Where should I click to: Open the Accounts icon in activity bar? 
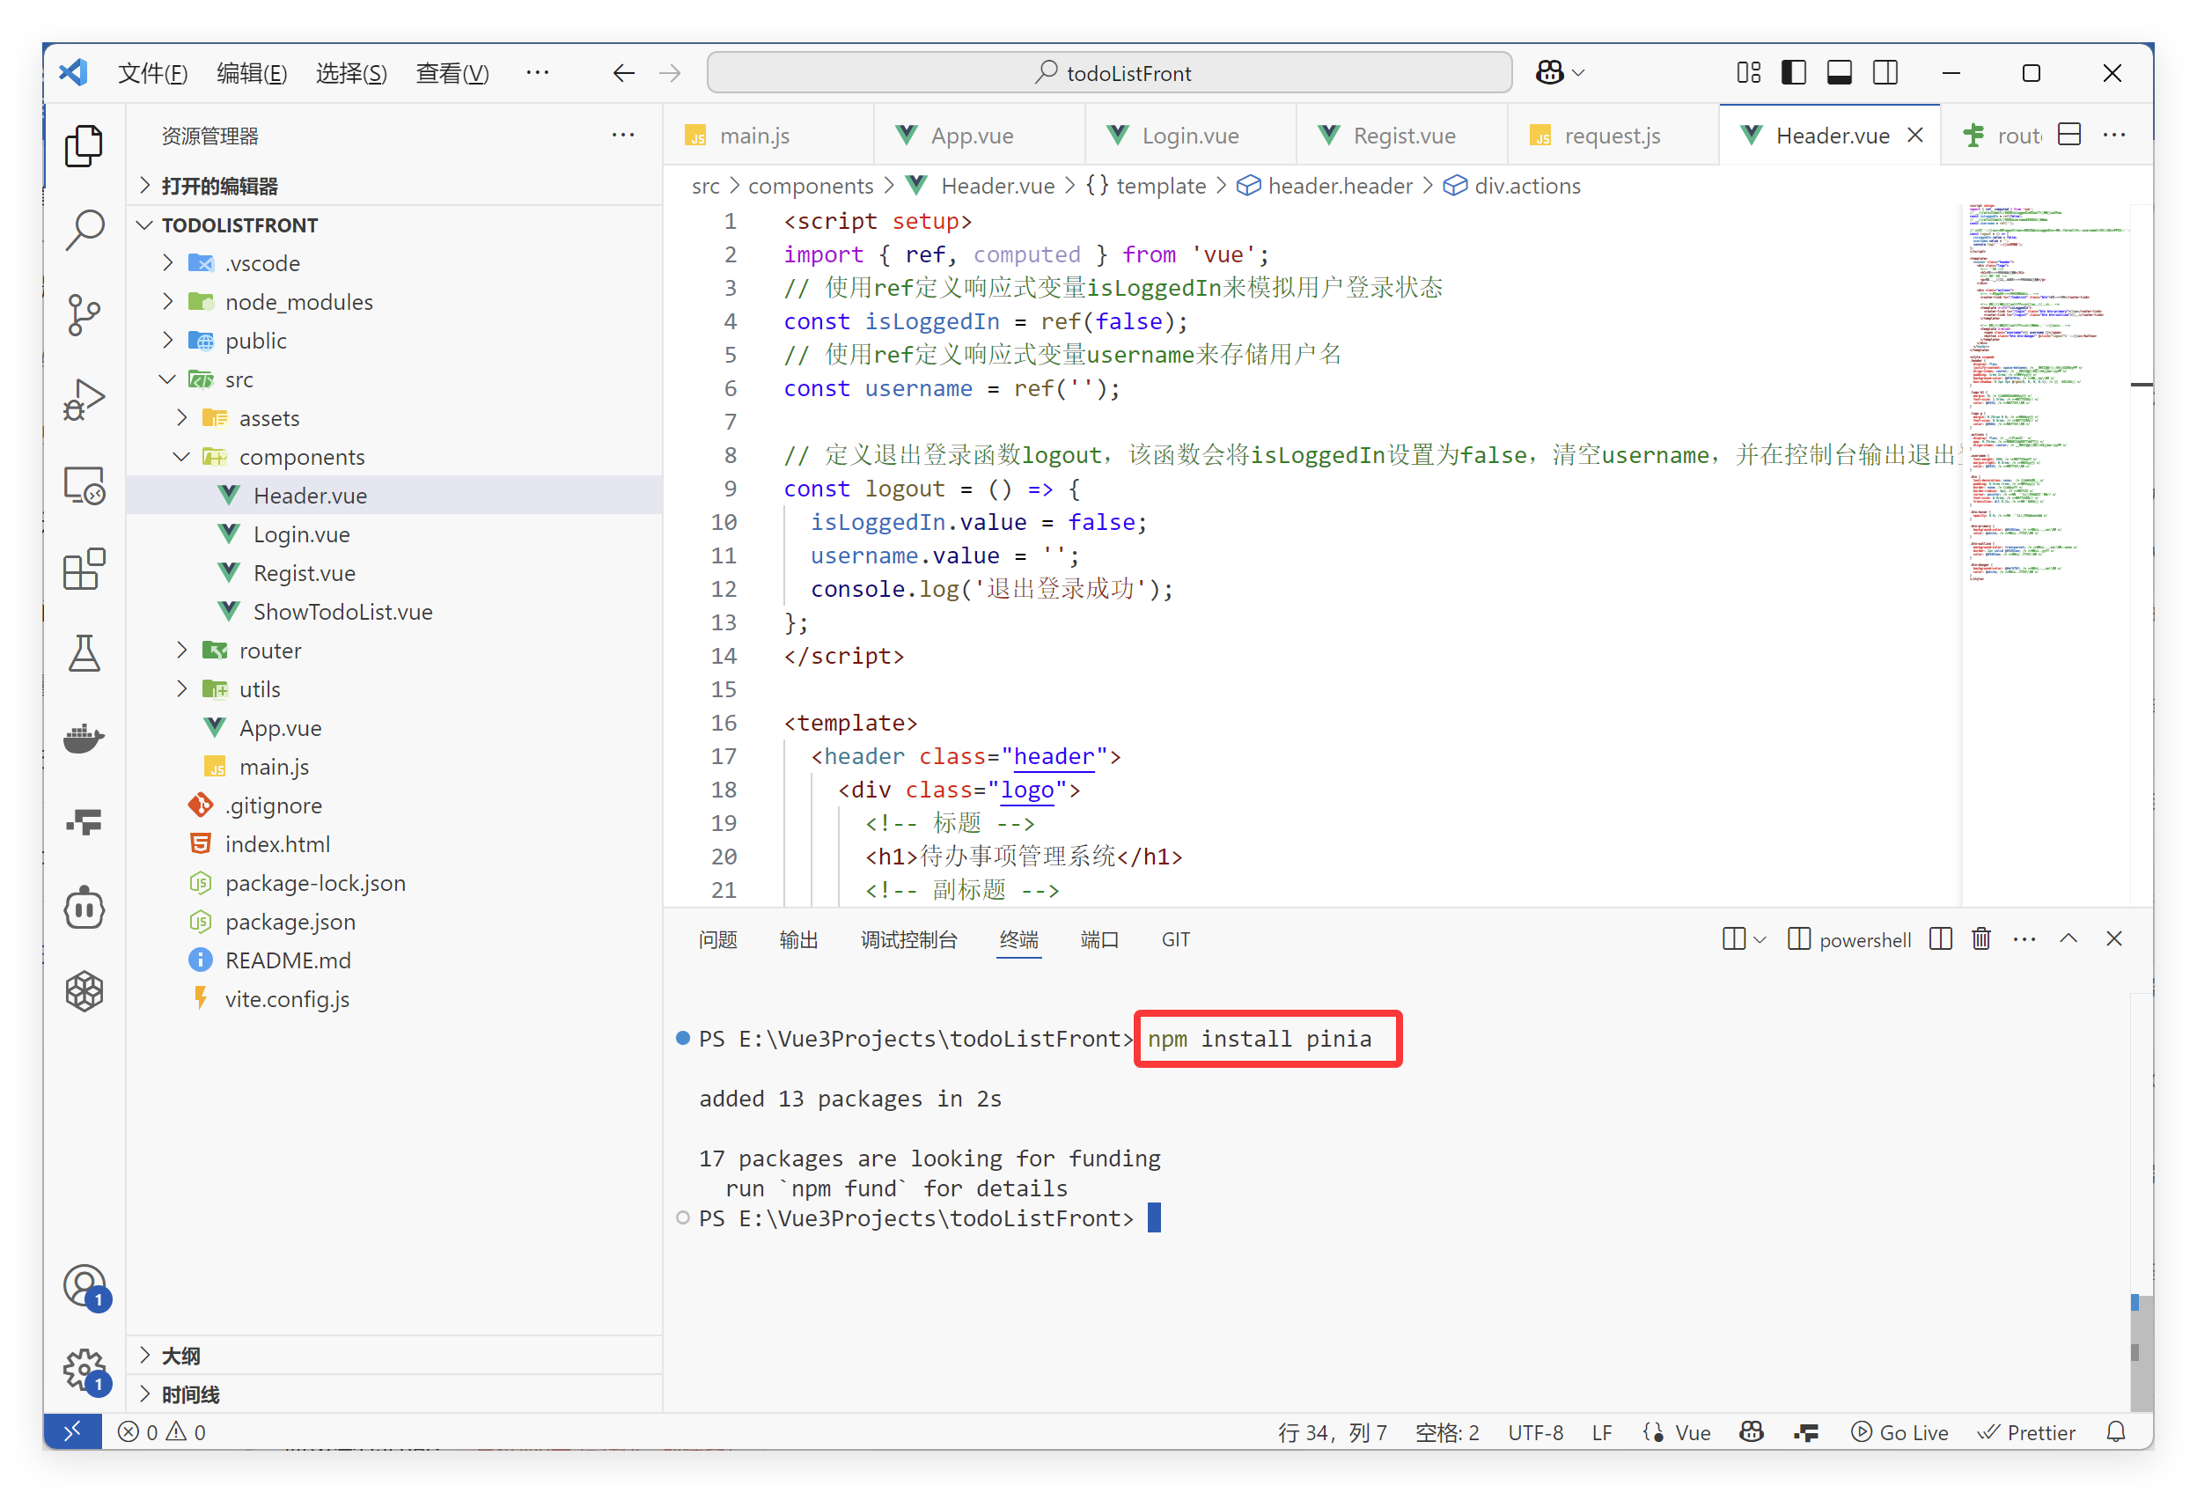click(x=85, y=1286)
